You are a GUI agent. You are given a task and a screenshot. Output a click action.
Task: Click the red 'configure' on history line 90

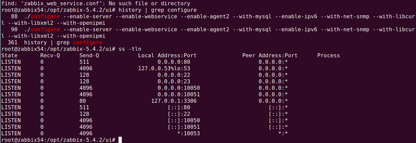coord(45,29)
